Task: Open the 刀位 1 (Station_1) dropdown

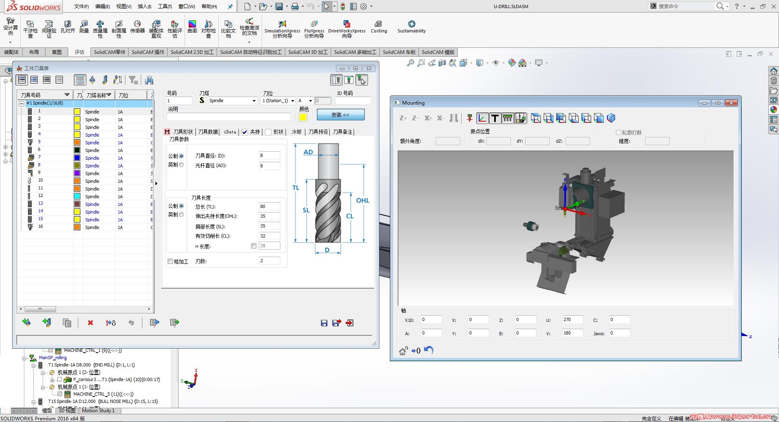Action: click(x=293, y=101)
